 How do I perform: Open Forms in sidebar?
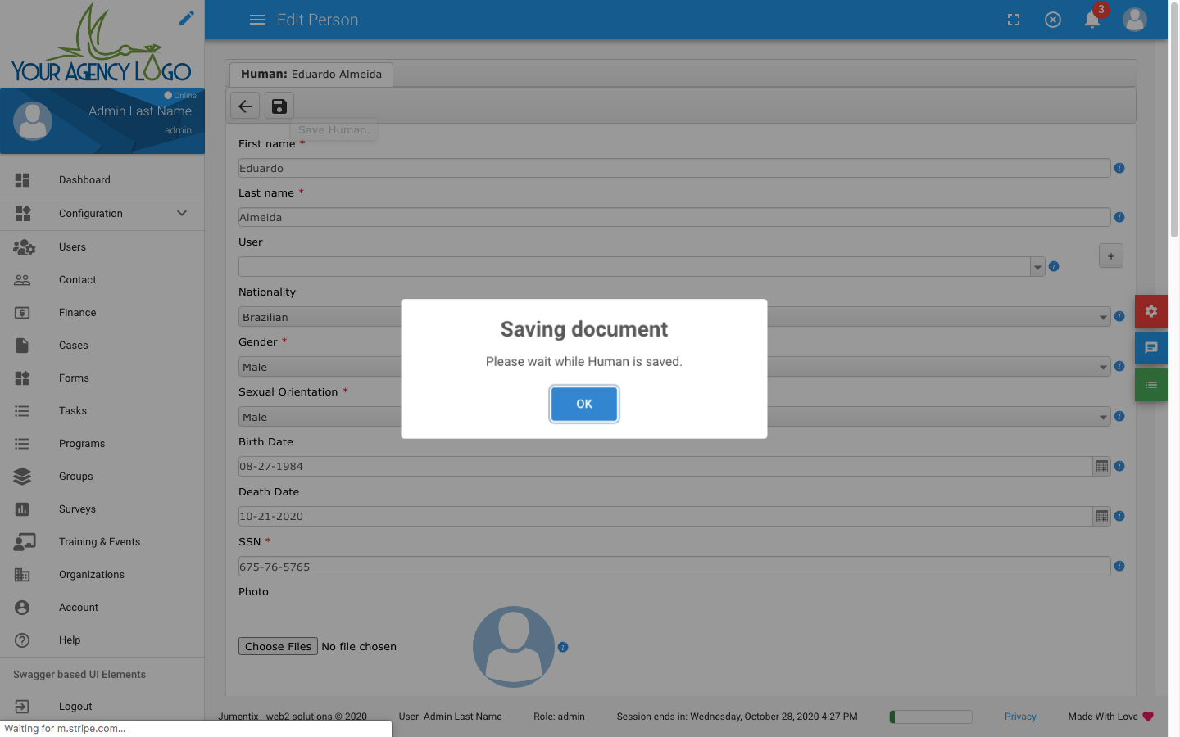tap(102, 378)
